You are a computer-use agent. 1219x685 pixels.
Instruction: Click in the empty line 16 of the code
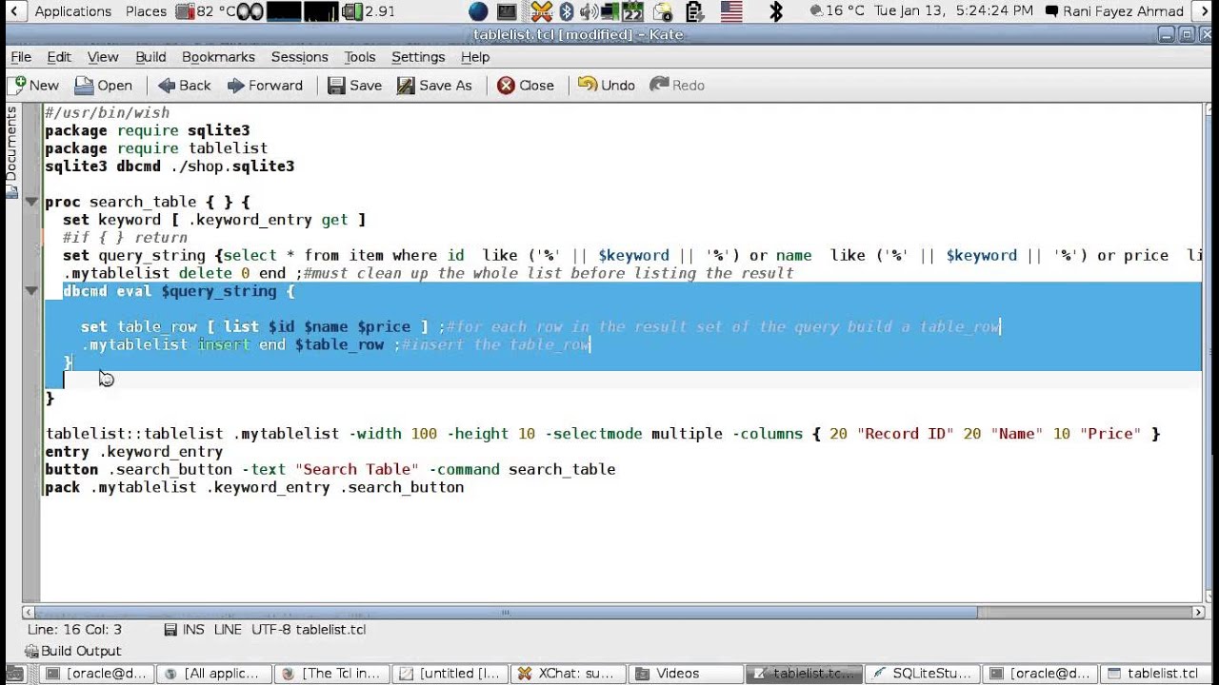622,381
